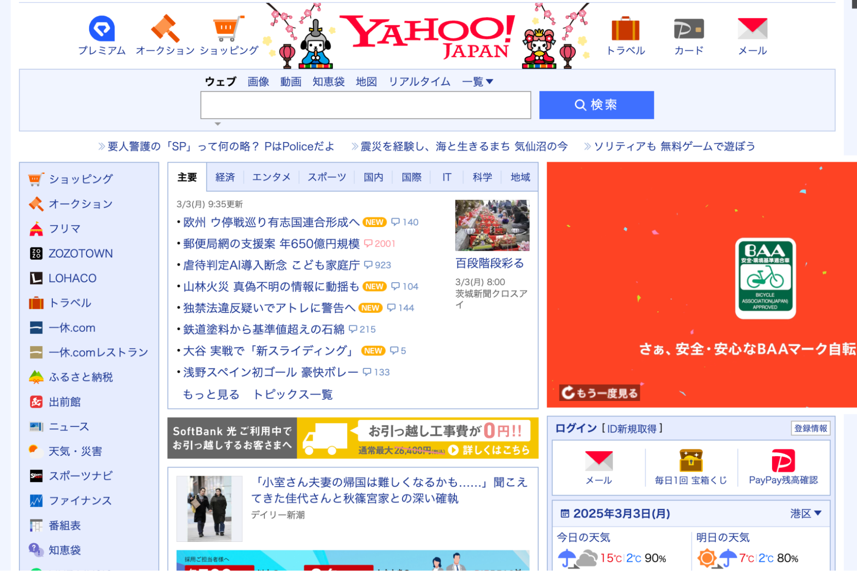This screenshot has width=857, height=571.
Task: Select the リアルタイム search tab
Action: coord(419,81)
